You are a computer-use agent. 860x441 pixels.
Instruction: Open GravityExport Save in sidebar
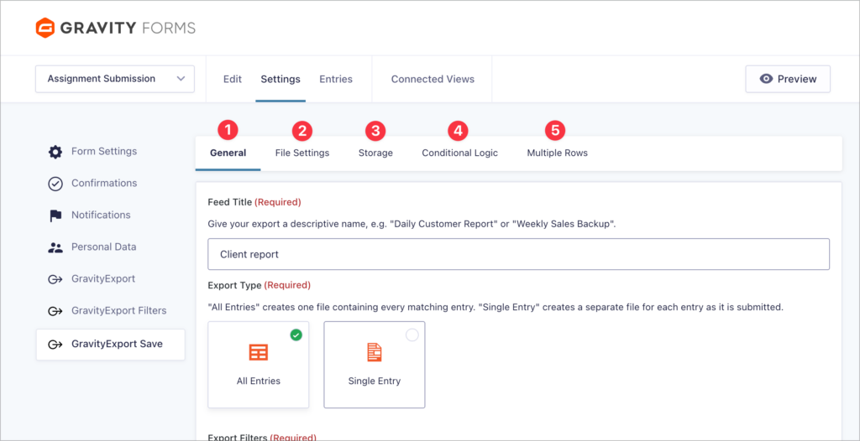point(110,345)
